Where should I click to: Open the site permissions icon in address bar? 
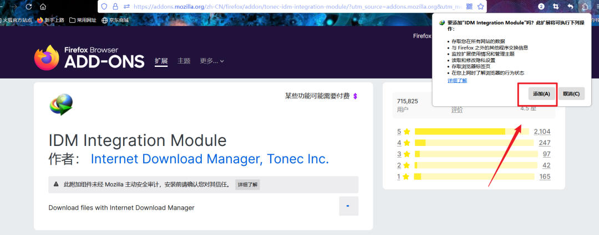tap(127, 7)
